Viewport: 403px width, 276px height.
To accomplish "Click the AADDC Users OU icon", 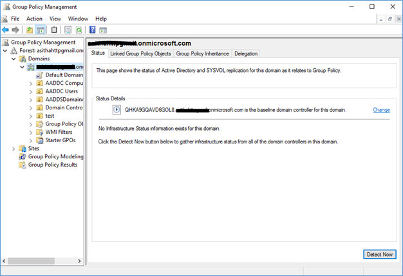I will [39, 91].
